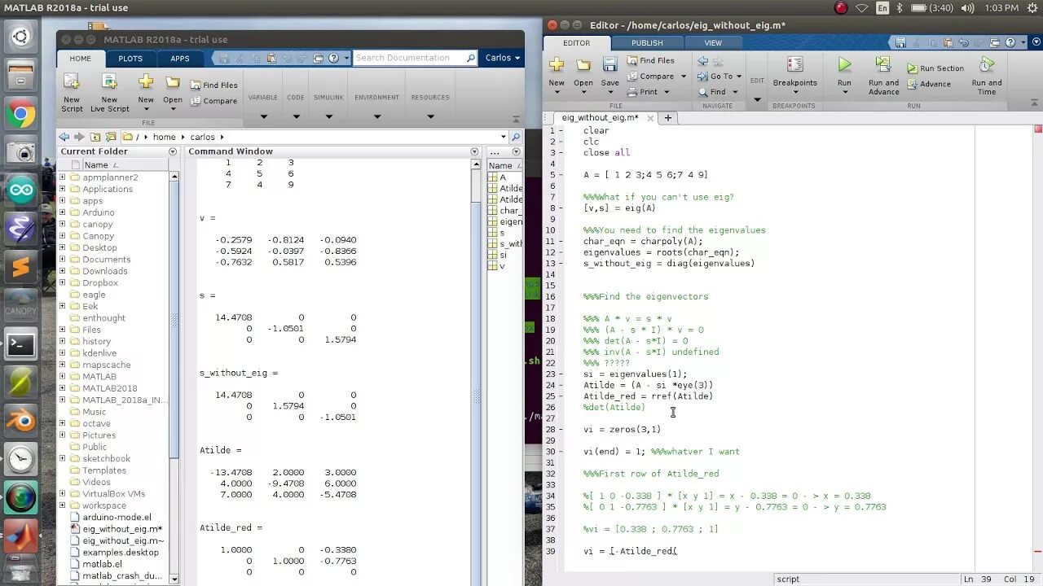This screenshot has width=1043, height=586.
Task: Select HOME tab in MATLAB window
Action: 80,59
